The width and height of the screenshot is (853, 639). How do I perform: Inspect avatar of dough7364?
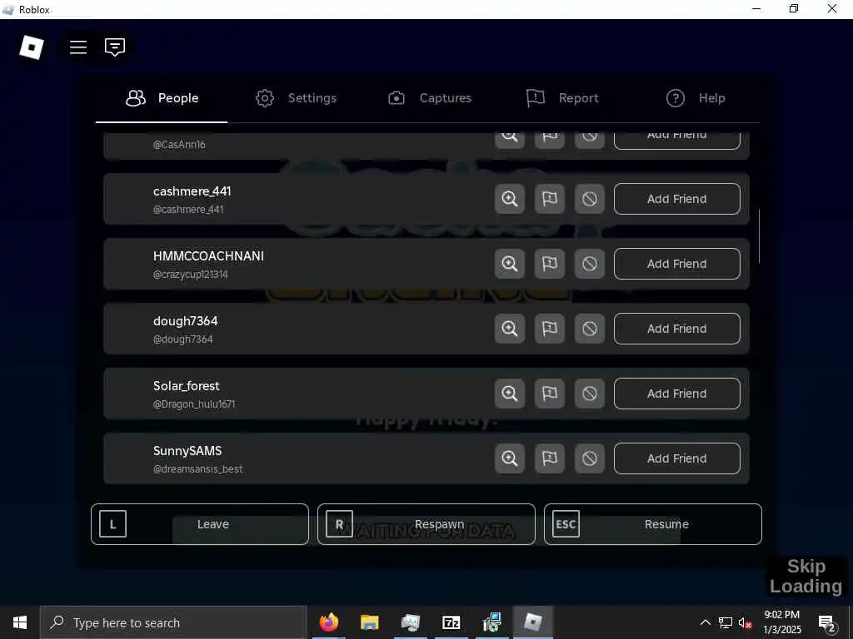click(510, 329)
